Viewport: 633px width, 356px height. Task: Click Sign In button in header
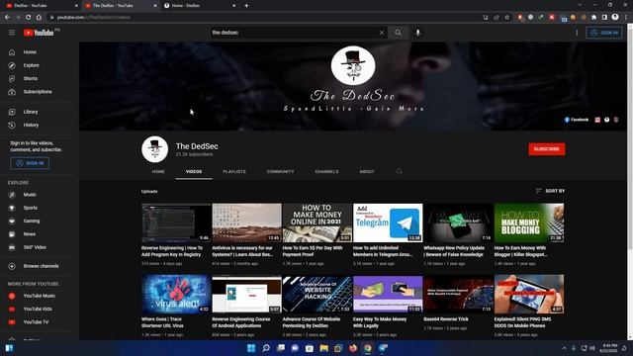point(604,33)
